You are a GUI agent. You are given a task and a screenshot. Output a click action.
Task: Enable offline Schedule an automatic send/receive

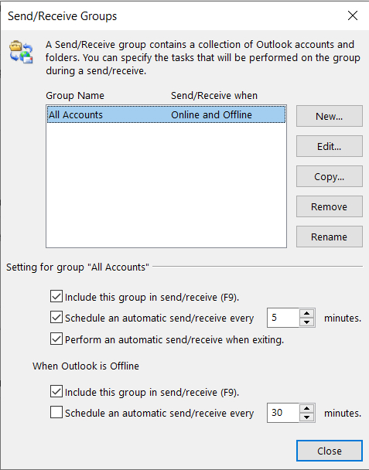tap(56, 412)
